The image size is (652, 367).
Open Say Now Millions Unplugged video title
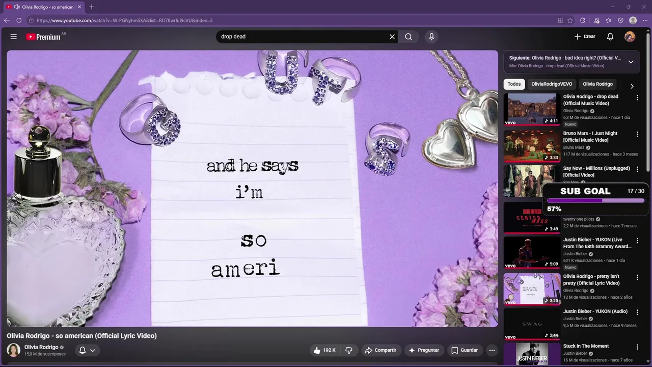click(x=596, y=172)
